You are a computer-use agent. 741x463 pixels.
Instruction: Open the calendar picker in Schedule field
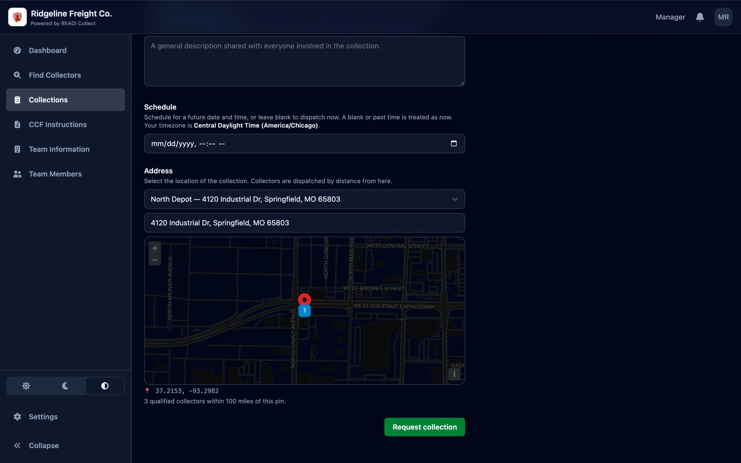[454, 143]
